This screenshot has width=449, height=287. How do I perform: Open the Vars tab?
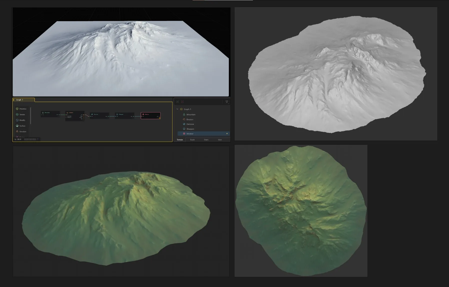[220, 140]
